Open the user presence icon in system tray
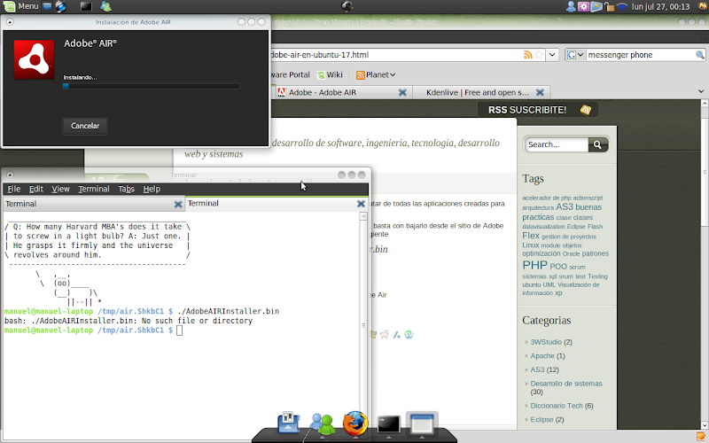This screenshot has height=443, width=709. [x=571, y=6]
